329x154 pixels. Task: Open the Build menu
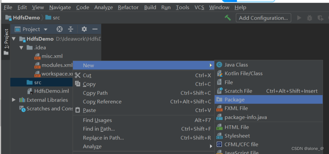[x=150, y=8]
